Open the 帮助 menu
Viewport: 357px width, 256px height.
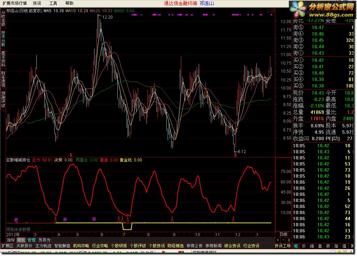(69, 3)
